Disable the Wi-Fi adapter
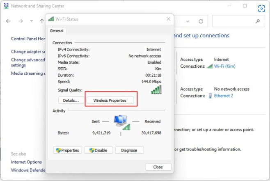Image resolution: width=270 pixels, height=181 pixels. 98,150
